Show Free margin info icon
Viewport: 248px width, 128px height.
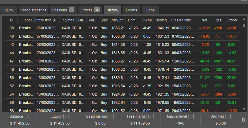[151, 117]
